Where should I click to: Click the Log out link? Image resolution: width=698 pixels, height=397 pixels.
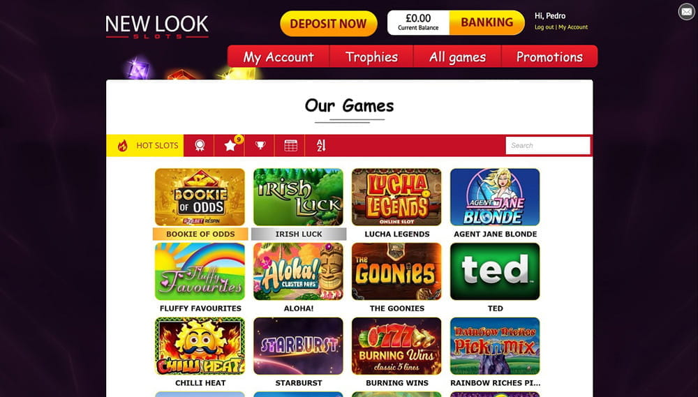(544, 27)
